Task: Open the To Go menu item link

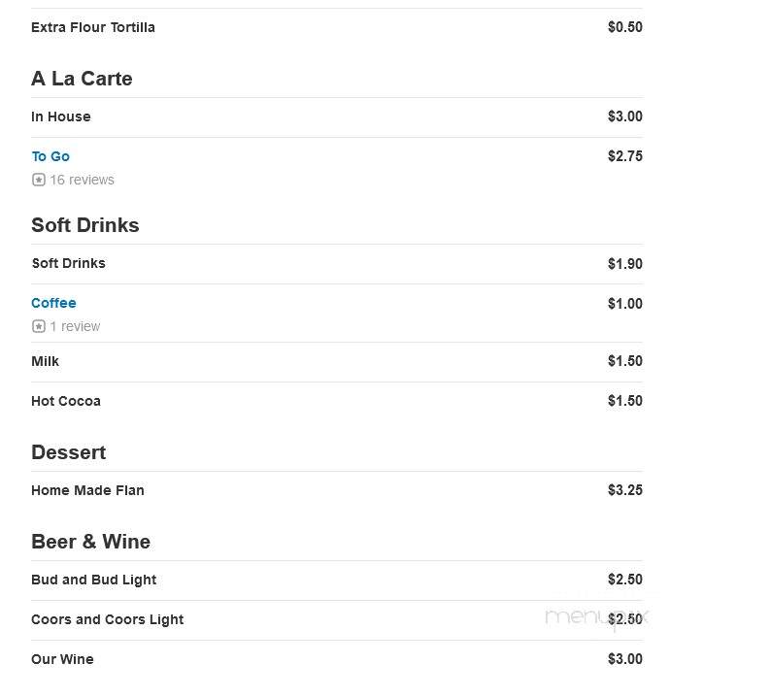Action: (50, 156)
